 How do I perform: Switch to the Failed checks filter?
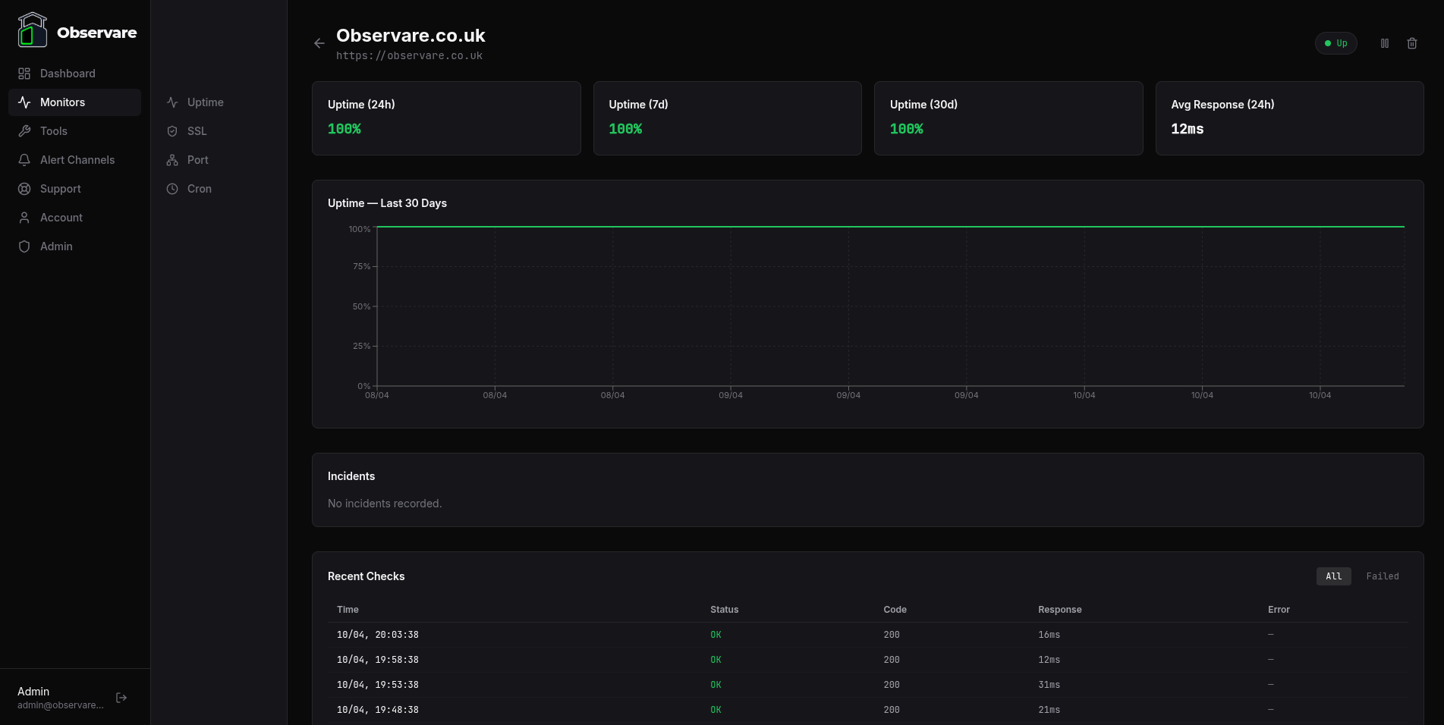point(1383,576)
